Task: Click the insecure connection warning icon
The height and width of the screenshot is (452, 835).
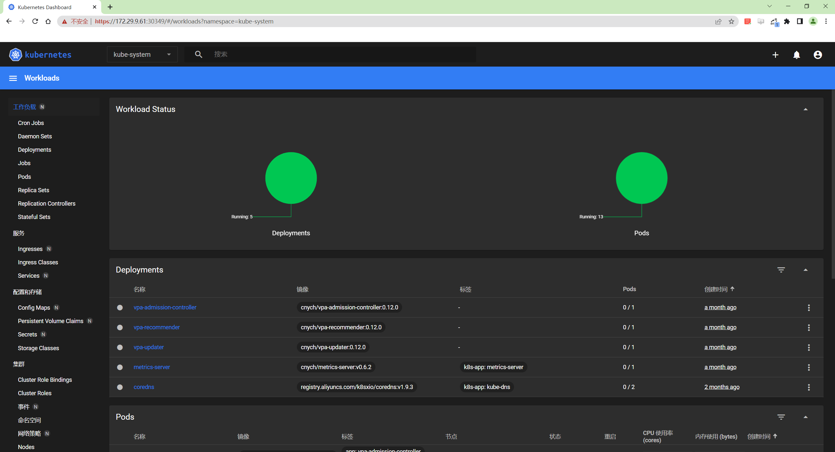Action: (65, 22)
